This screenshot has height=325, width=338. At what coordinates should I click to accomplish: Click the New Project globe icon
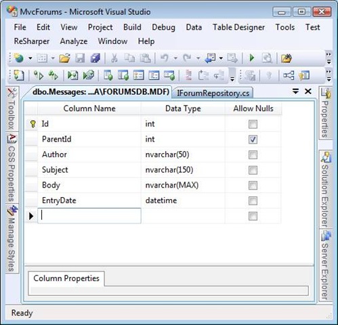19,58
